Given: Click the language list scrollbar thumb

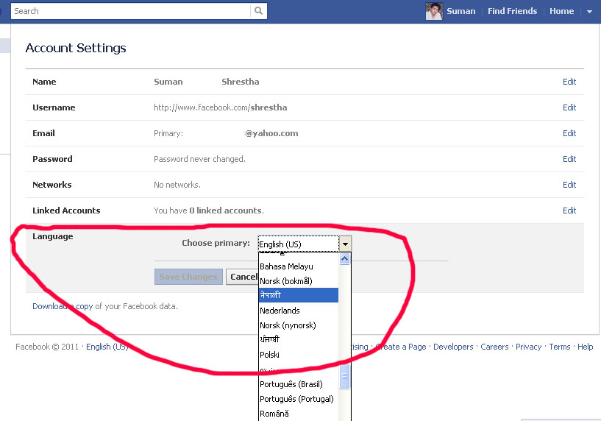Looking at the screenshot, I should [x=344, y=376].
